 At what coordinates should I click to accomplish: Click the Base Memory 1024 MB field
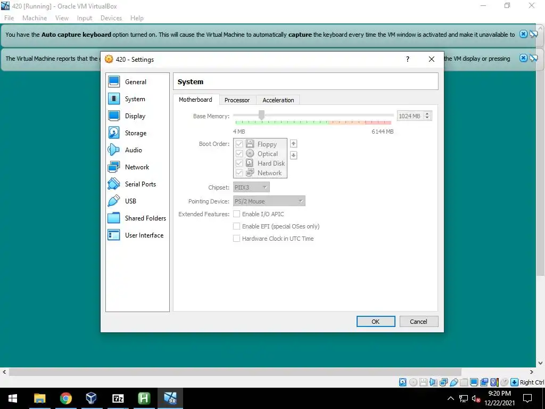click(x=410, y=116)
